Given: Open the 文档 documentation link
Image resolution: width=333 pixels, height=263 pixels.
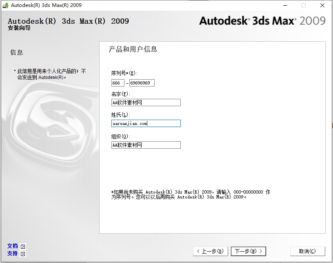Looking at the screenshot, I should [x=13, y=246].
